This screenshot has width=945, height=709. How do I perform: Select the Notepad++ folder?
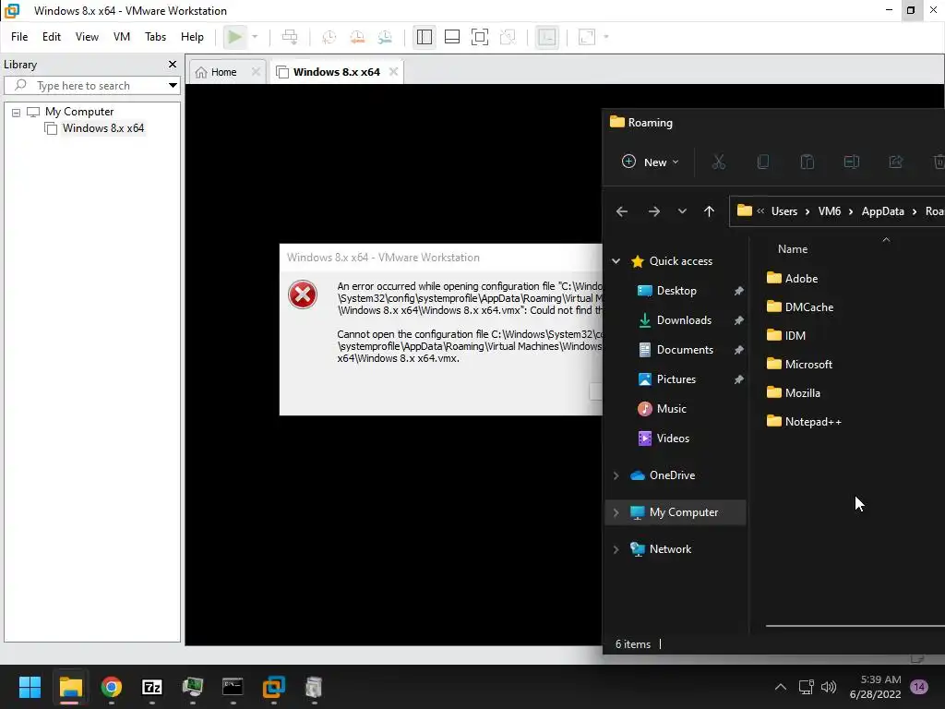pyautogui.click(x=804, y=421)
